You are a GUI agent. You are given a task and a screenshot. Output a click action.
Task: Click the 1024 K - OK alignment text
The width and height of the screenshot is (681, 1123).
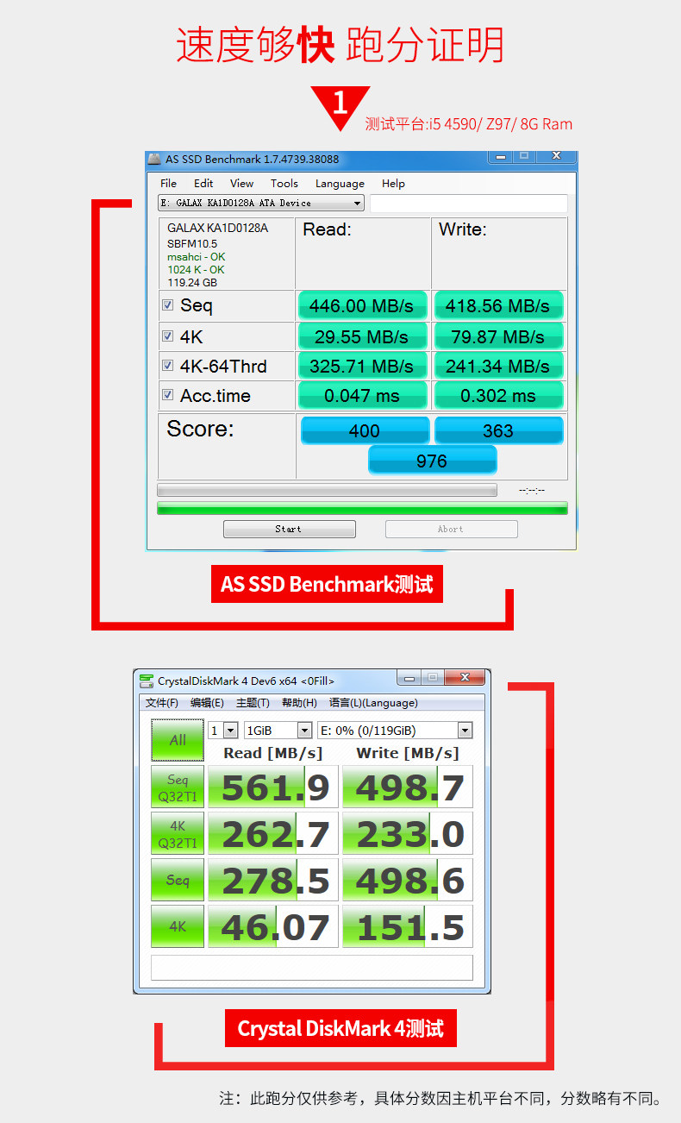196,270
